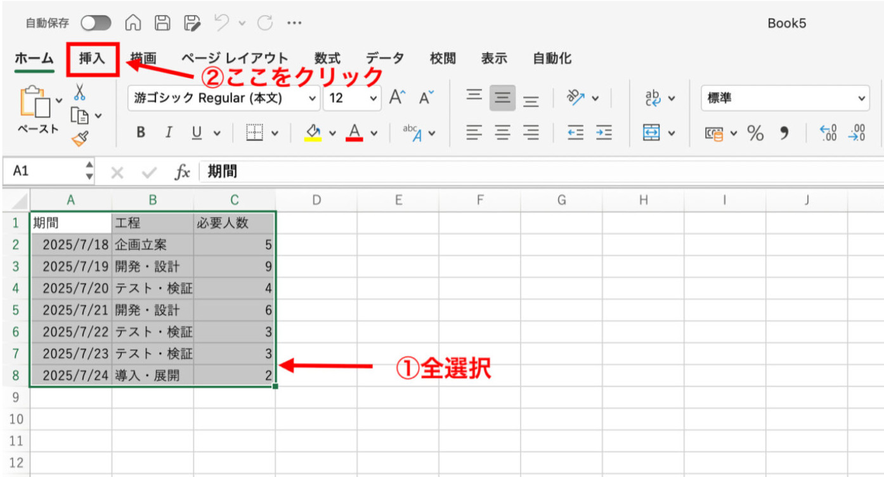The height and width of the screenshot is (477, 884).
Task: Click the Comma style icon
Action: click(784, 133)
